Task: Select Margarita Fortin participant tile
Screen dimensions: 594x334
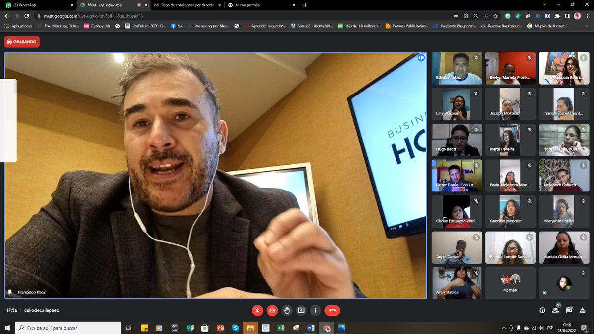Action: tap(564, 212)
